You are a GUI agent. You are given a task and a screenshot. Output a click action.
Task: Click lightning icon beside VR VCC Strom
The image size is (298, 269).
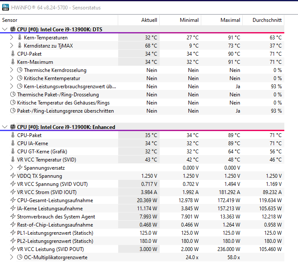point(13,192)
